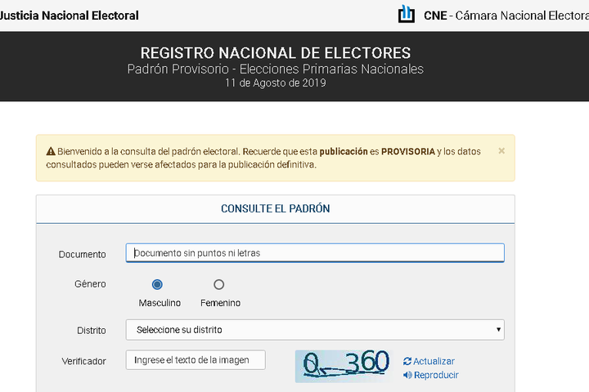Image resolution: width=589 pixels, height=392 pixels.
Task: Click the Femenino label text
Action: (x=221, y=303)
